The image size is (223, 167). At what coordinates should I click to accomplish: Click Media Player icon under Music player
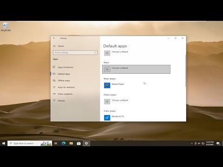tap(107, 85)
